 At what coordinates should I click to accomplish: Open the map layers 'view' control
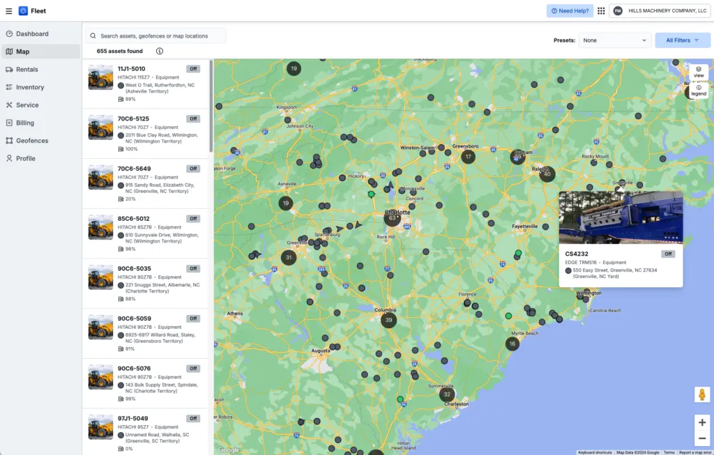tap(698, 73)
